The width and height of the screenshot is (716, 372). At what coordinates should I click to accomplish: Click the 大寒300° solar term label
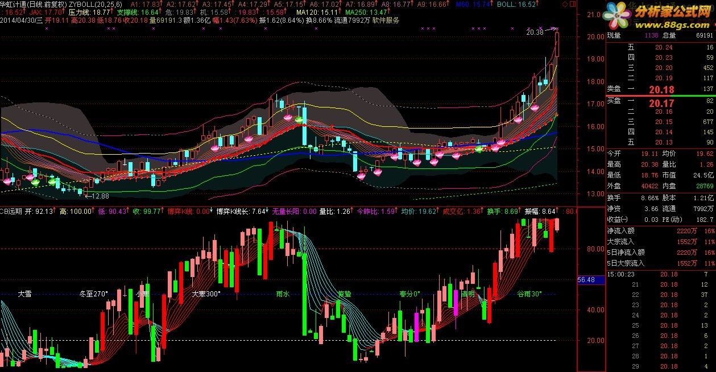tap(206, 294)
